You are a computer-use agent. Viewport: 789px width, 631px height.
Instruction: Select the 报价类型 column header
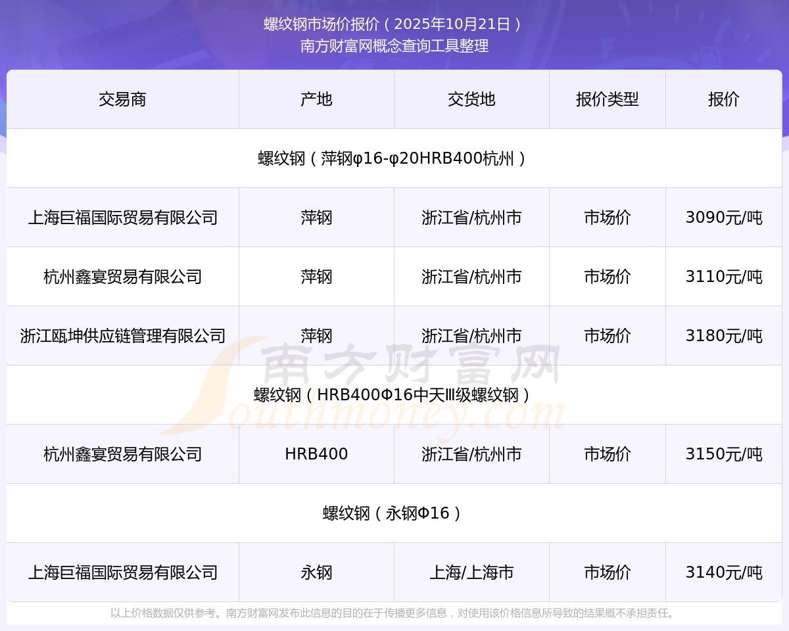608,99
